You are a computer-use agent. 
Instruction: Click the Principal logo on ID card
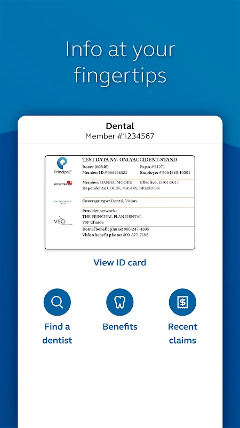[x=63, y=166]
